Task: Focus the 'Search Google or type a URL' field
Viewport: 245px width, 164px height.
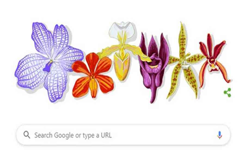Action: pyautogui.click(x=123, y=135)
